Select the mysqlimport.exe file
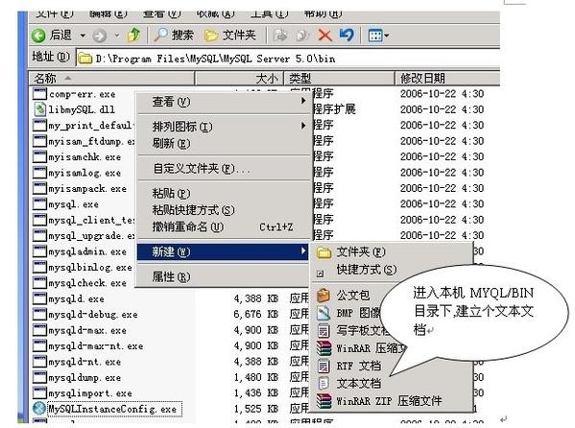 (x=83, y=393)
